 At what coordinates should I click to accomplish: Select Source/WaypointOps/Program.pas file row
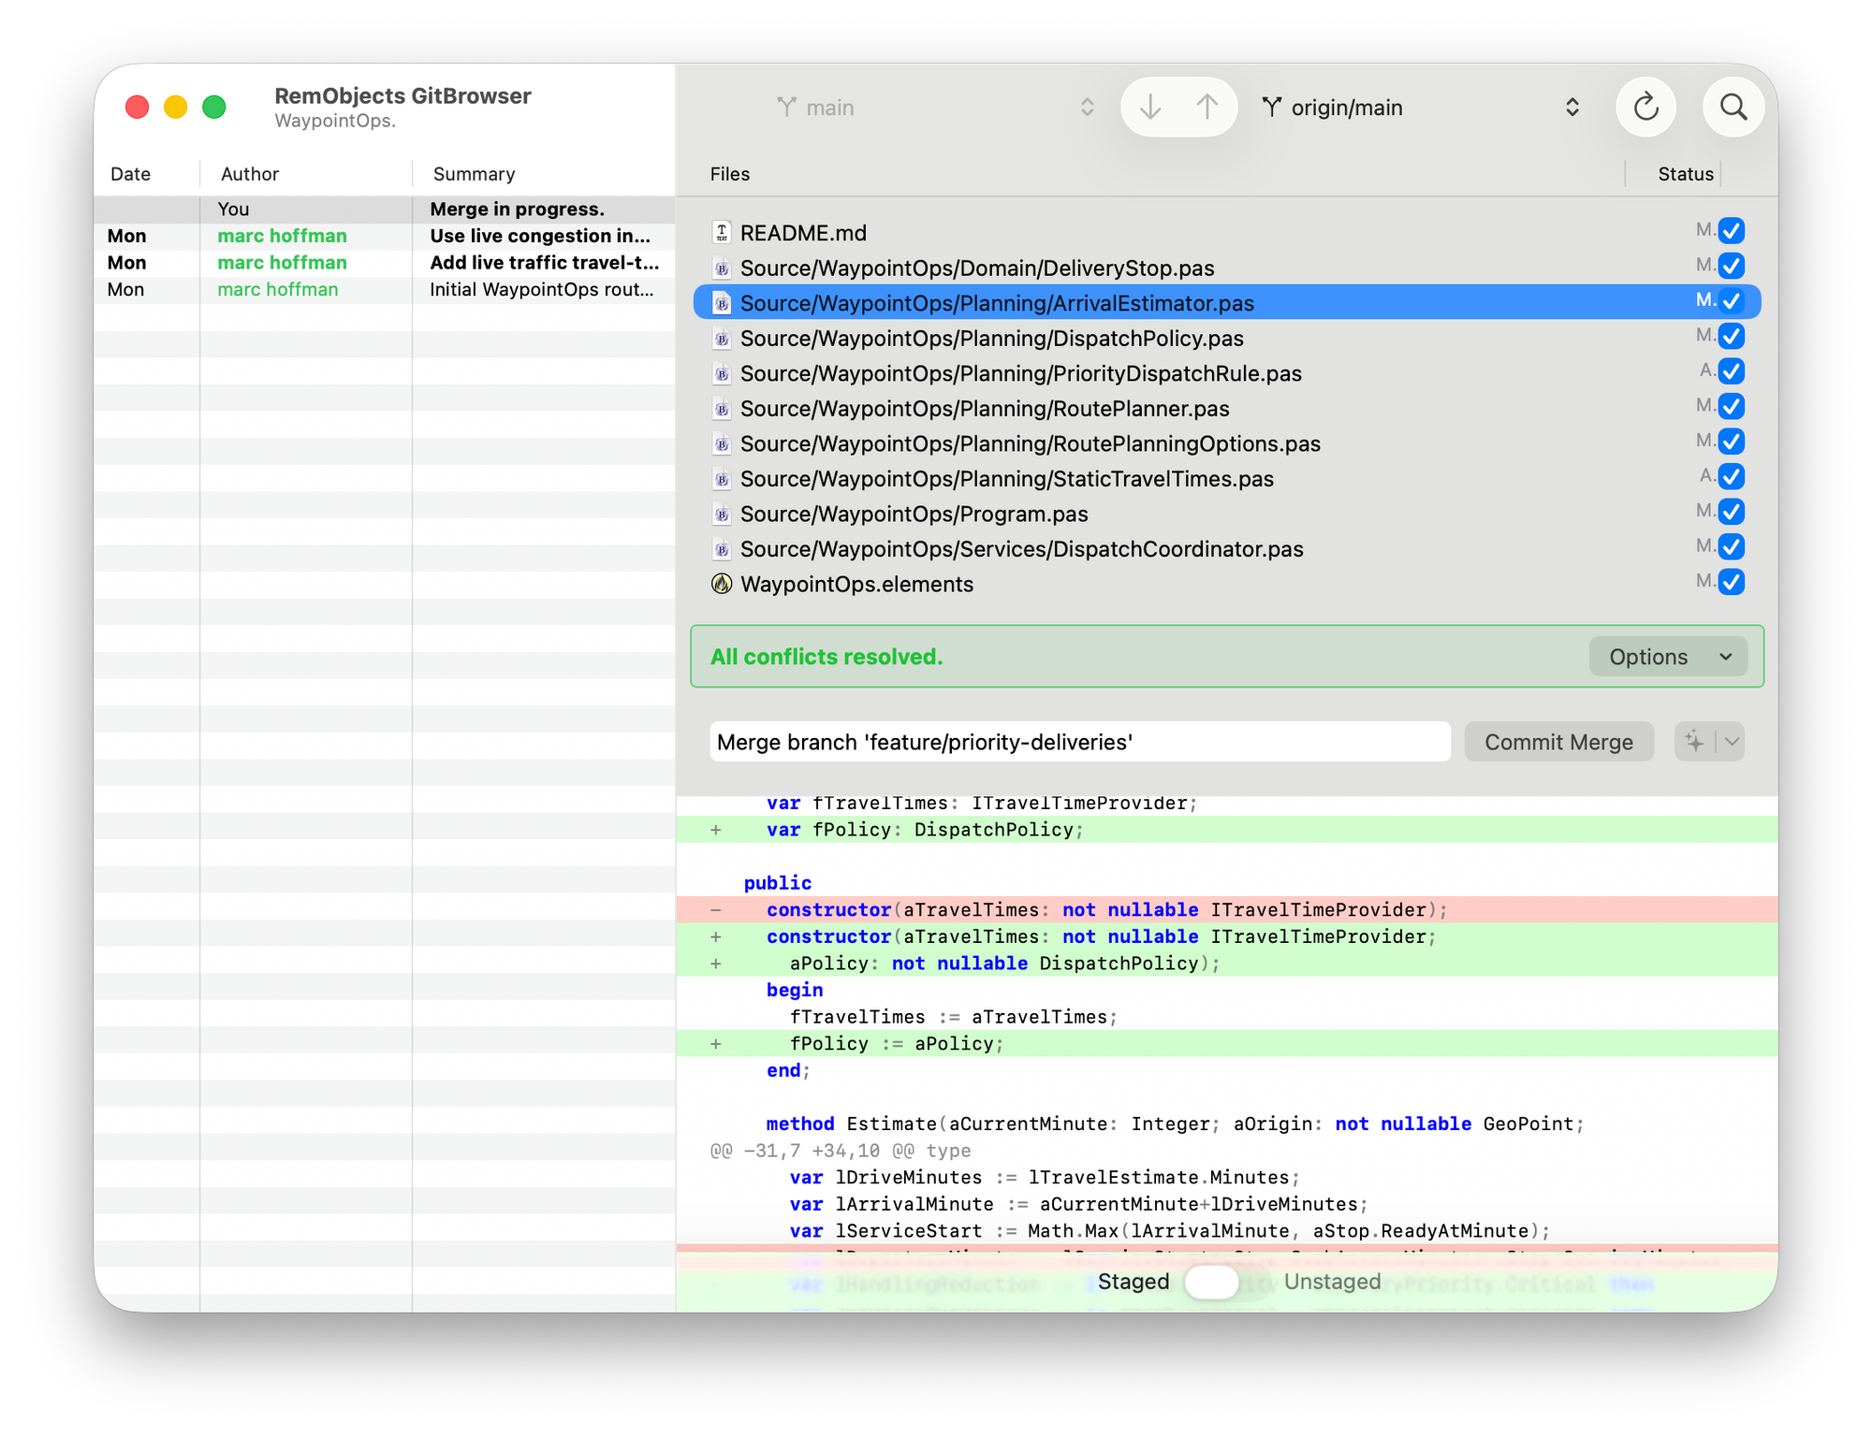[1227, 514]
